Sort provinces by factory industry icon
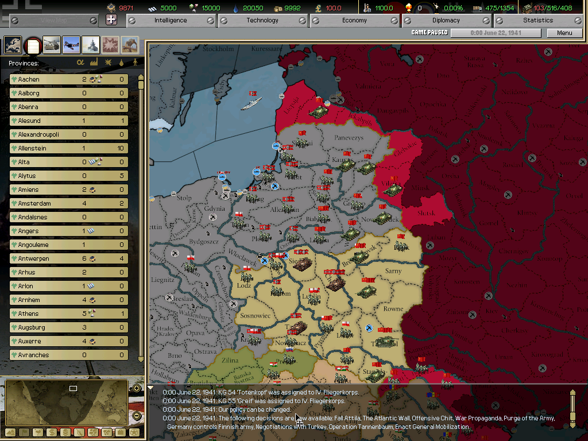588x441 pixels. [94, 63]
